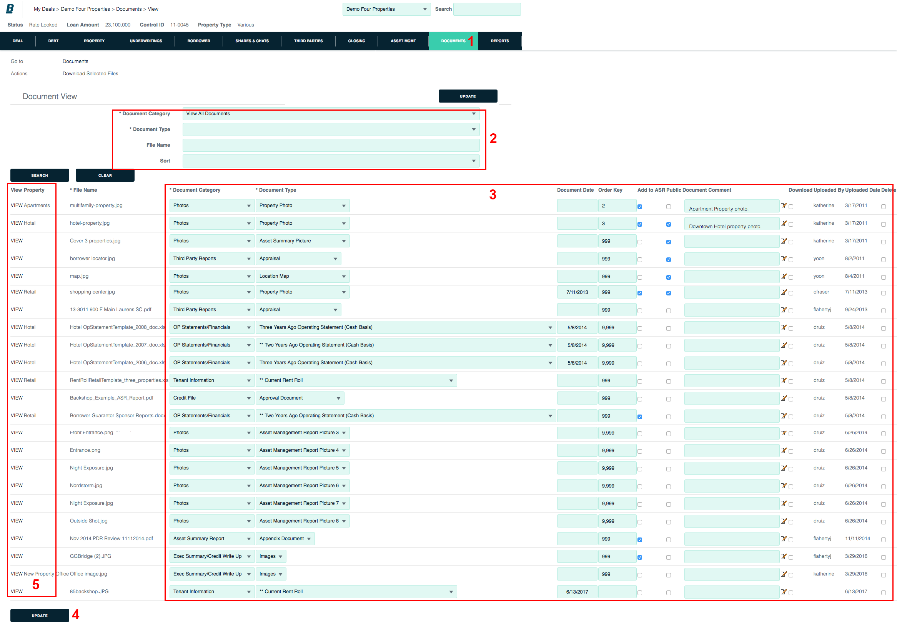
Task: Uncheck Add to ASR for shopping center.jpg
Action: (640, 293)
